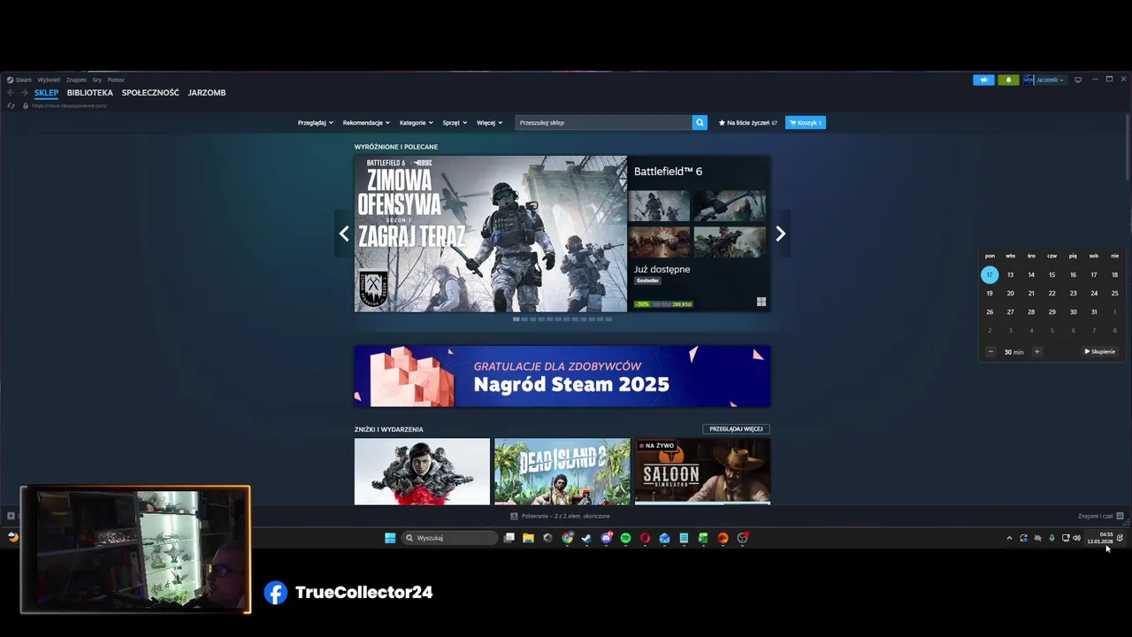
Task: Click the Przeszukaj sklep search field
Action: pos(603,123)
